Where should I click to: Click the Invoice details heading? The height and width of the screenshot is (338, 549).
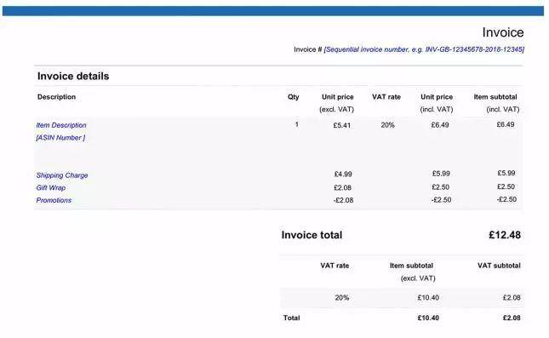[x=73, y=76]
